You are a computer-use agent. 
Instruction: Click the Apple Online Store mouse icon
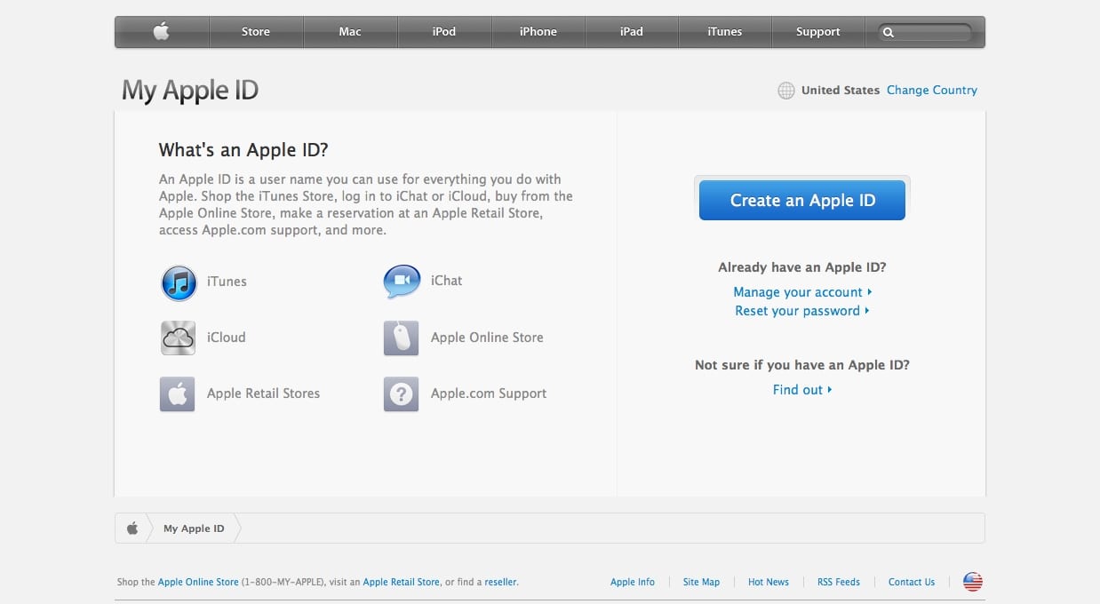click(x=401, y=338)
